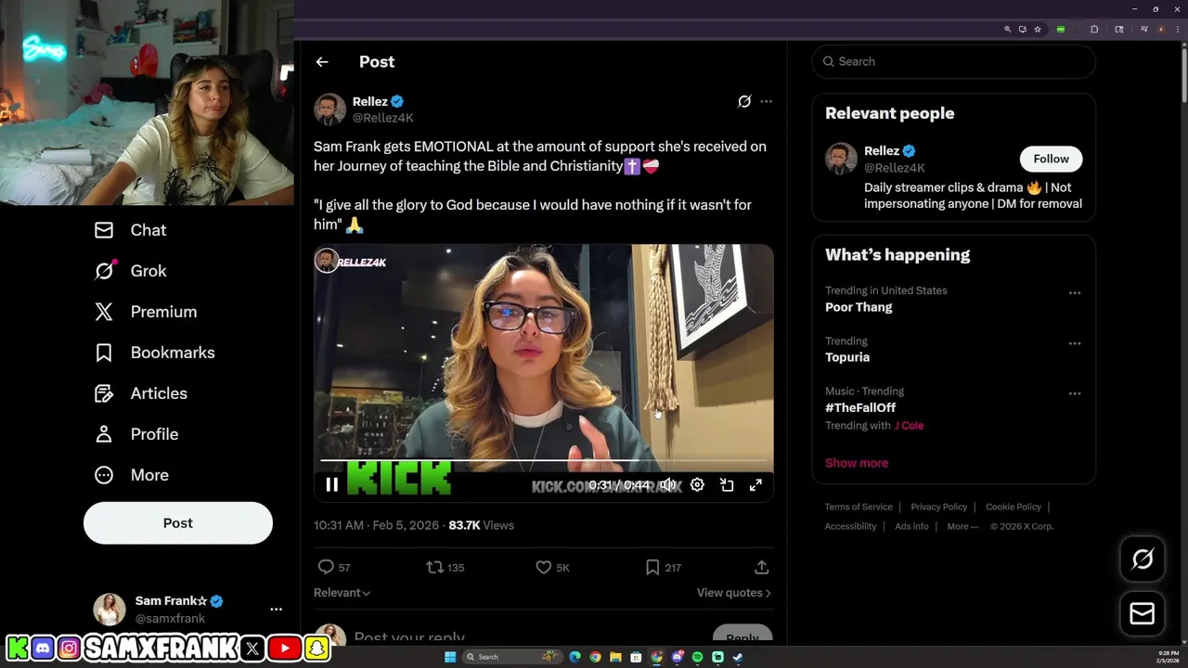Open Articles from the sidebar

(140, 393)
